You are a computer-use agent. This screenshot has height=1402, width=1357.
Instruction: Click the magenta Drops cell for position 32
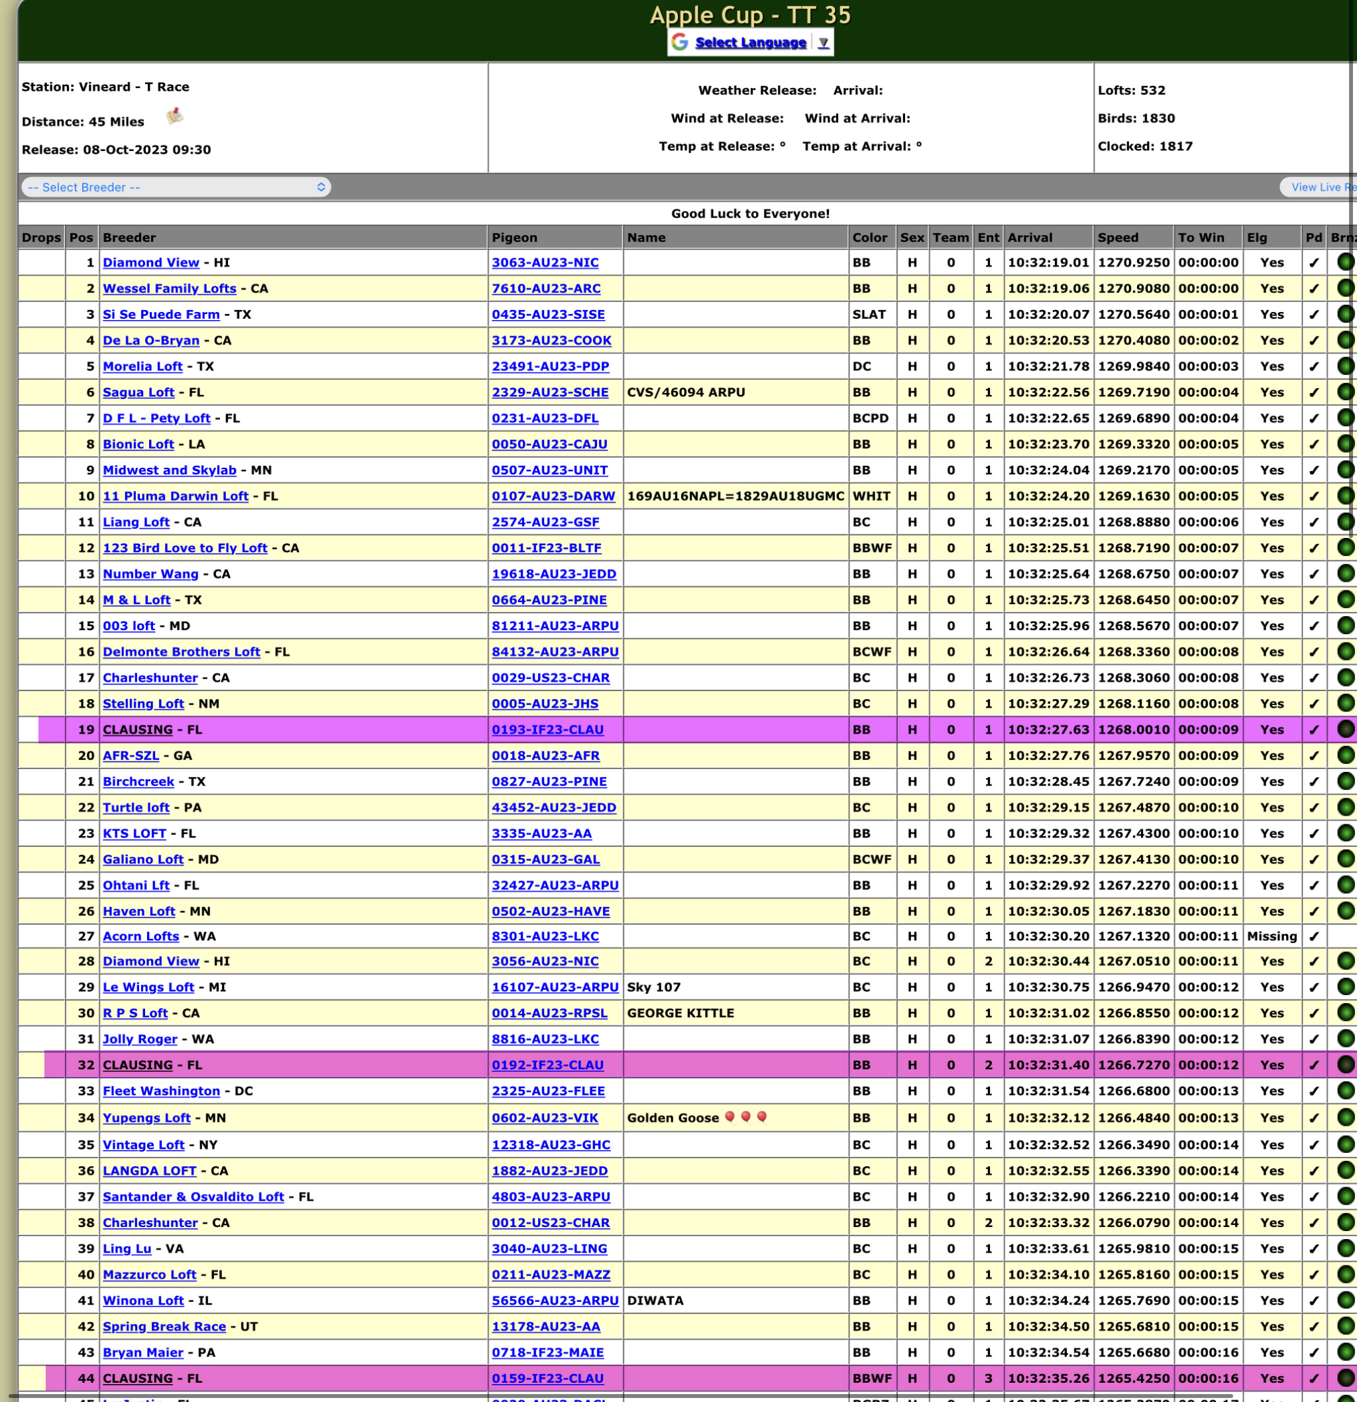(x=54, y=1065)
